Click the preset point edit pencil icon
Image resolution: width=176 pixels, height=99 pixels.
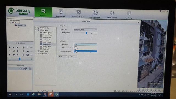(27, 69)
